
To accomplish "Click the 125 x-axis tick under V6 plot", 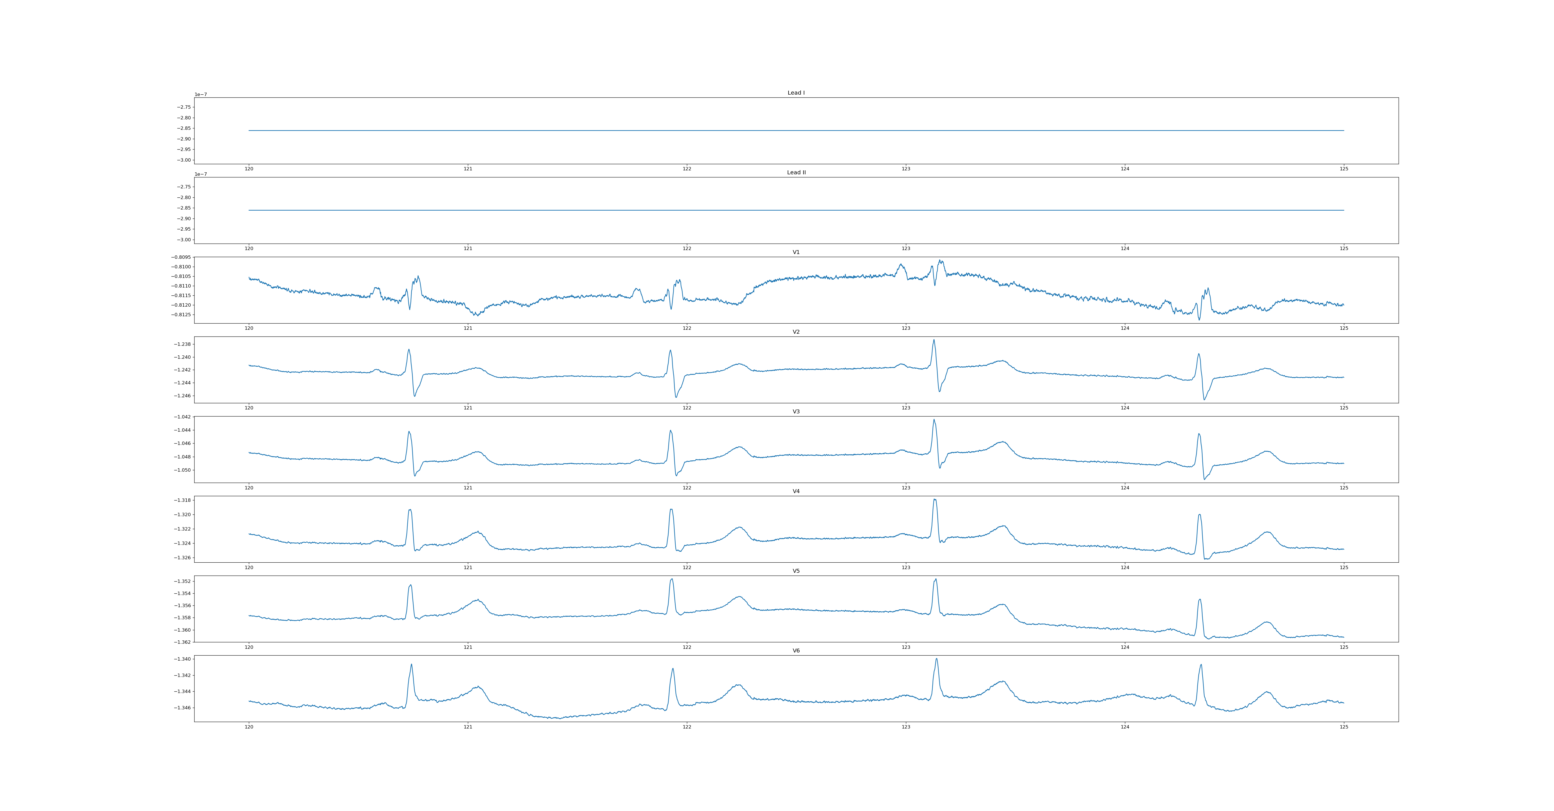I will 1344,727.
